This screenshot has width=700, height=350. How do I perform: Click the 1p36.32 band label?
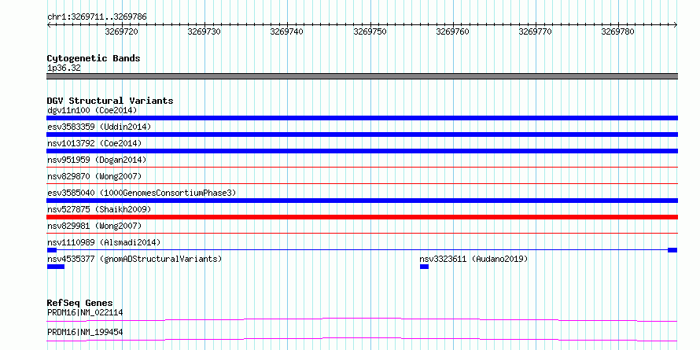coord(64,68)
